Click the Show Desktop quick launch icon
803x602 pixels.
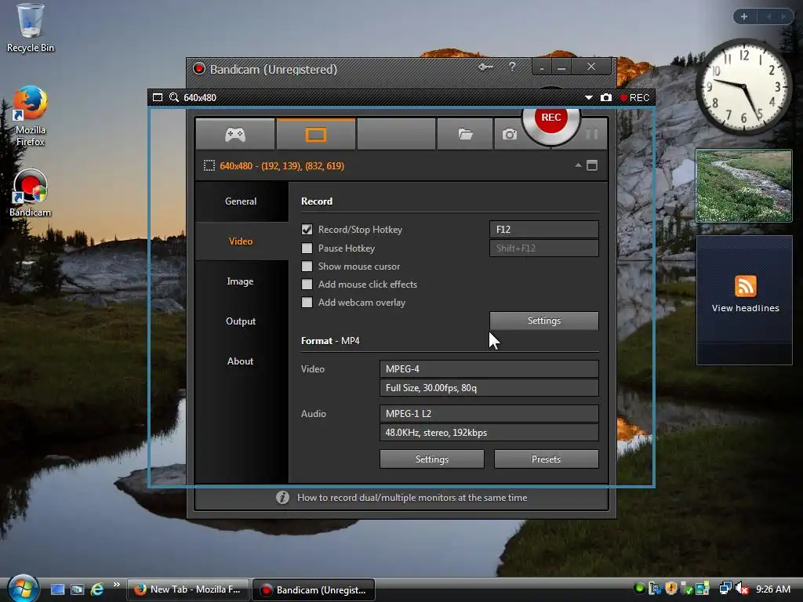pos(57,589)
